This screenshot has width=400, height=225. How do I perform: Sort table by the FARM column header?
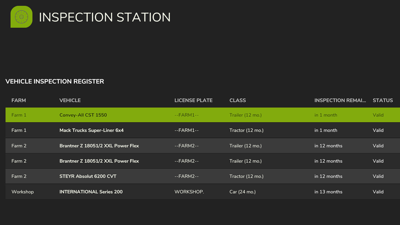coord(18,100)
